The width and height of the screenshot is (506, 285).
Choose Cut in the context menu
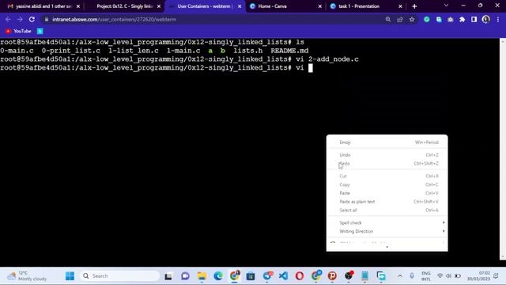pos(387,176)
